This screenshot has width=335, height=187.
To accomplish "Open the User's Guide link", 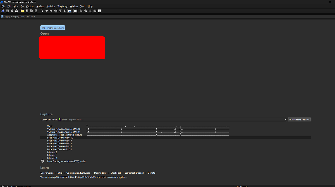I will (47, 173).
